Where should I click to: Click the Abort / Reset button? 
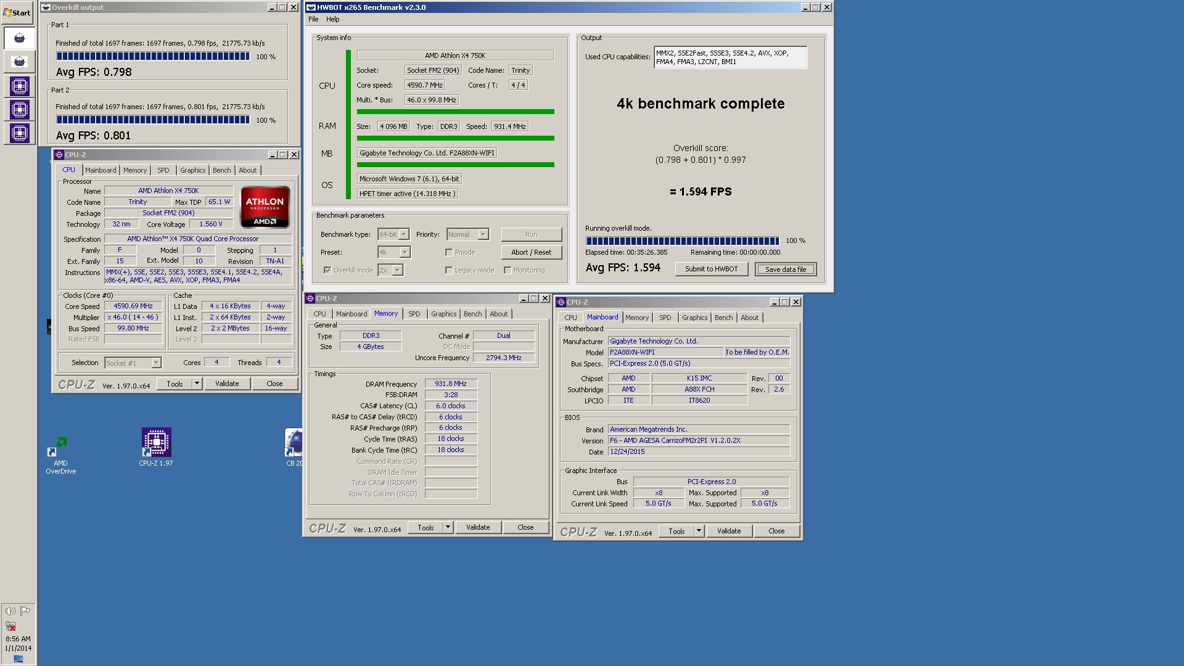[532, 252]
